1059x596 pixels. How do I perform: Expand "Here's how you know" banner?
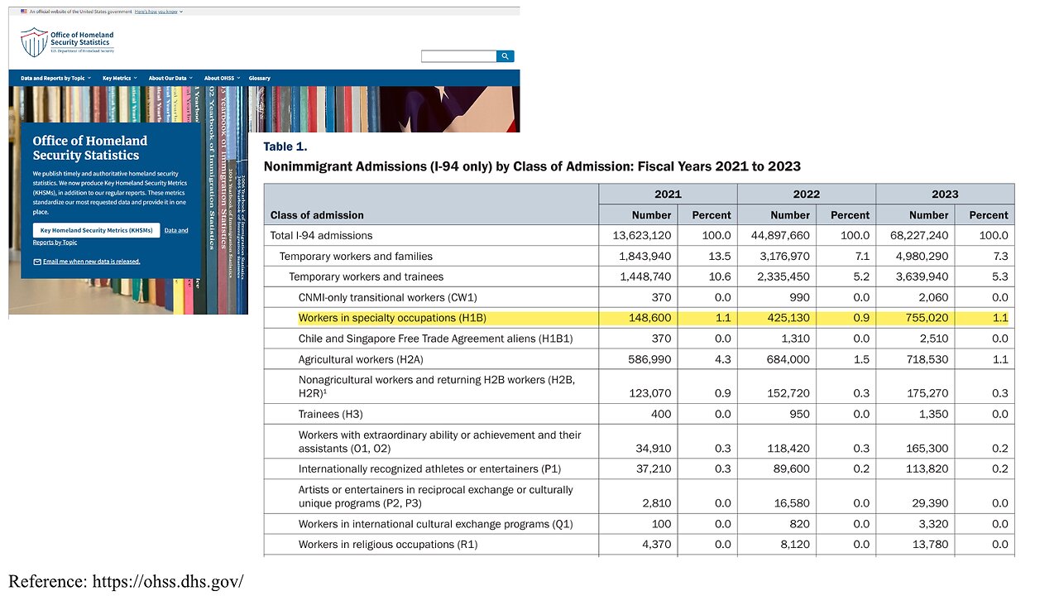pos(160,12)
